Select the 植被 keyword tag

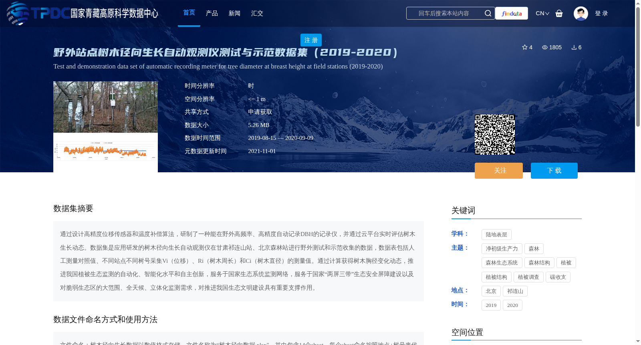(566, 263)
